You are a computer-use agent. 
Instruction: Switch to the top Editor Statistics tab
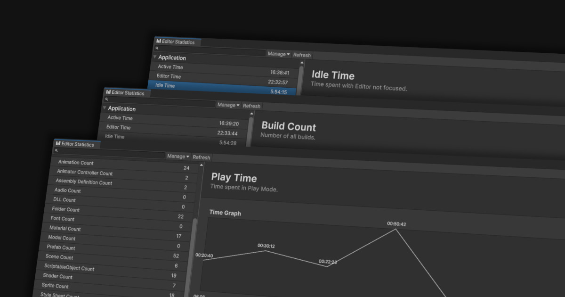tap(179, 41)
